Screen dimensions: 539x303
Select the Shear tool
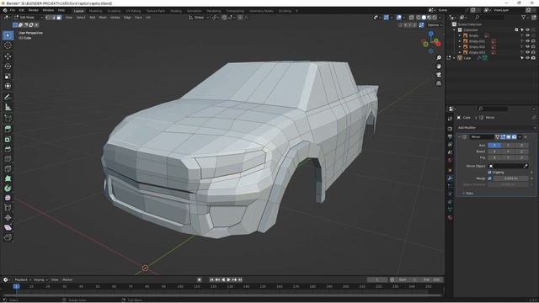click(8, 228)
